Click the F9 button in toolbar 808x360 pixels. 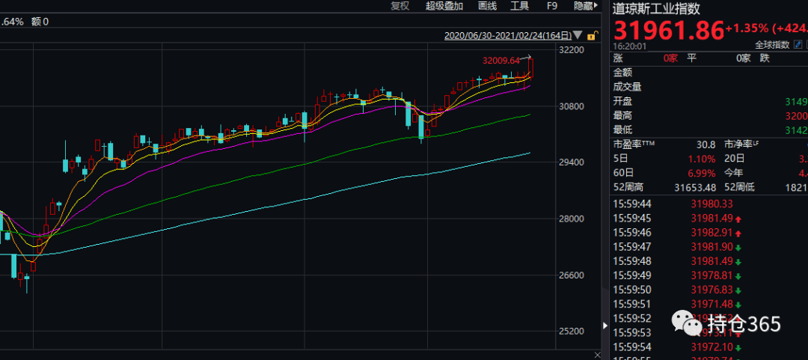click(552, 6)
